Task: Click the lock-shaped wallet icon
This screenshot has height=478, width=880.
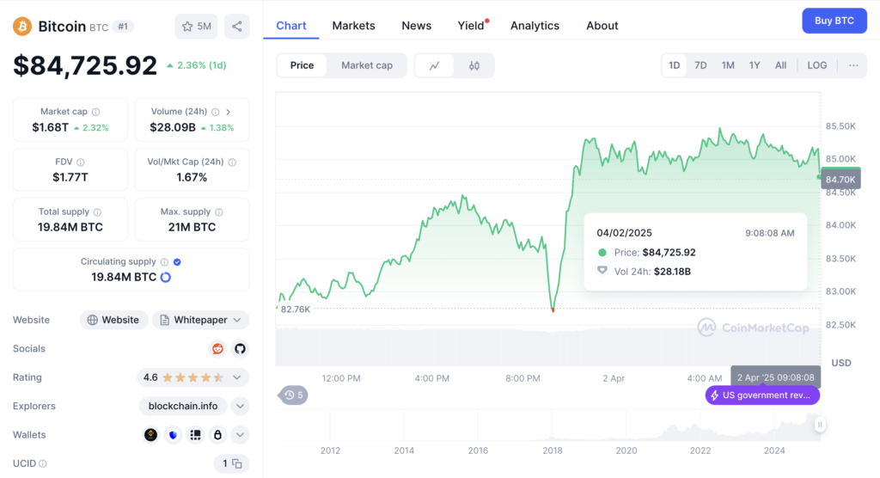Action: [217, 435]
